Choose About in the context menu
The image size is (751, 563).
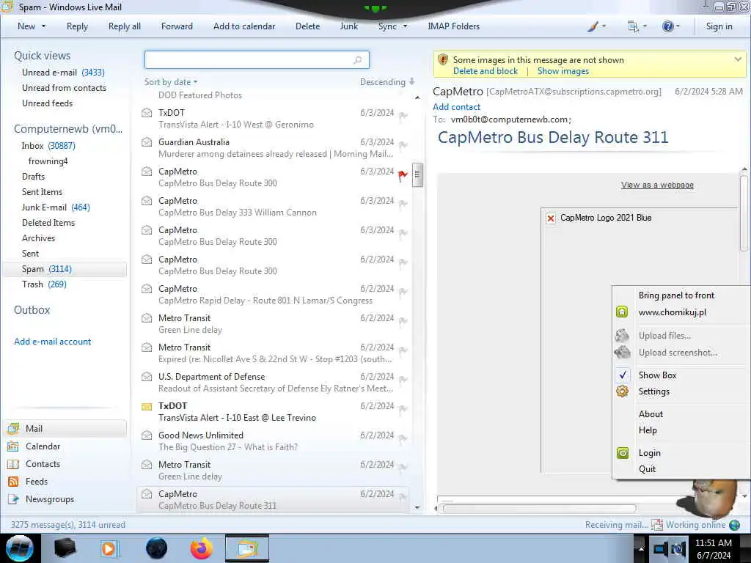tap(651, 414)
